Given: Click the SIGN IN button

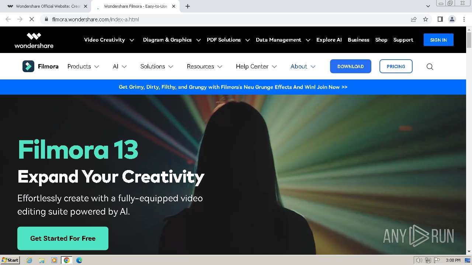Looking at the screenshot, I should 438,40.
